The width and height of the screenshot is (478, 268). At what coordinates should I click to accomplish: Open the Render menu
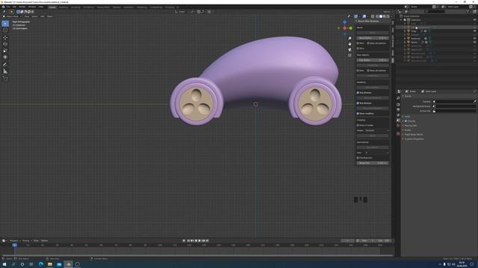(22, 7)
